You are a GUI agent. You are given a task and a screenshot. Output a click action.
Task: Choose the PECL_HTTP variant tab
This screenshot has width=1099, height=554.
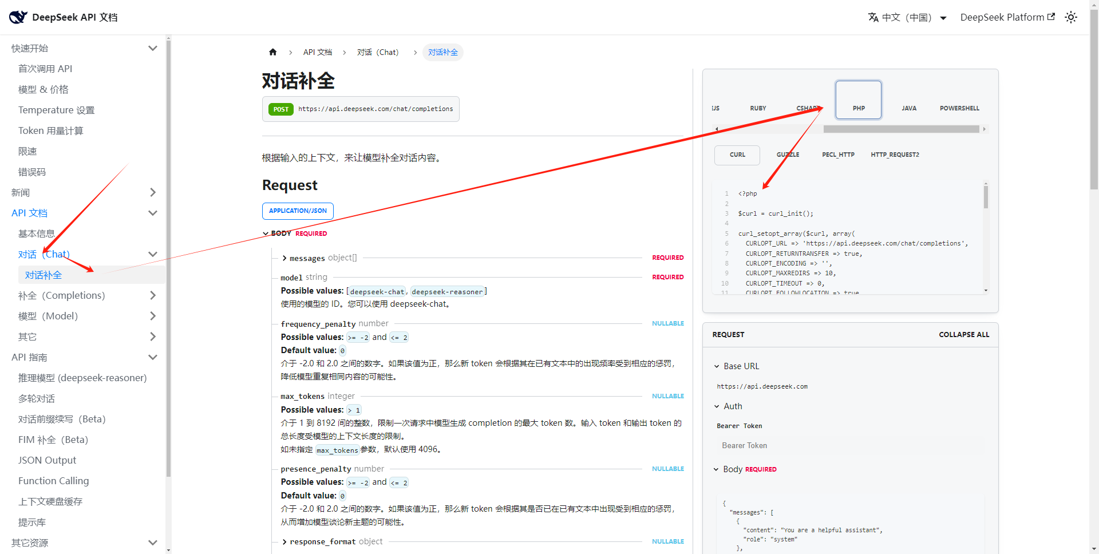pyautogui.click(x=838, y=155)
